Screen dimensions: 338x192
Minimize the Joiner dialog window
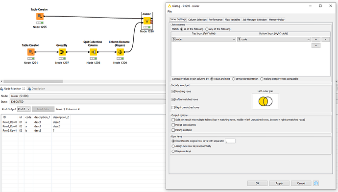pos(310,6)
